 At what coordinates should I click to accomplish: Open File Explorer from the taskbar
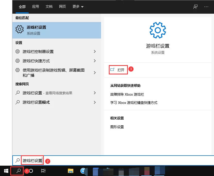[70, 171]
